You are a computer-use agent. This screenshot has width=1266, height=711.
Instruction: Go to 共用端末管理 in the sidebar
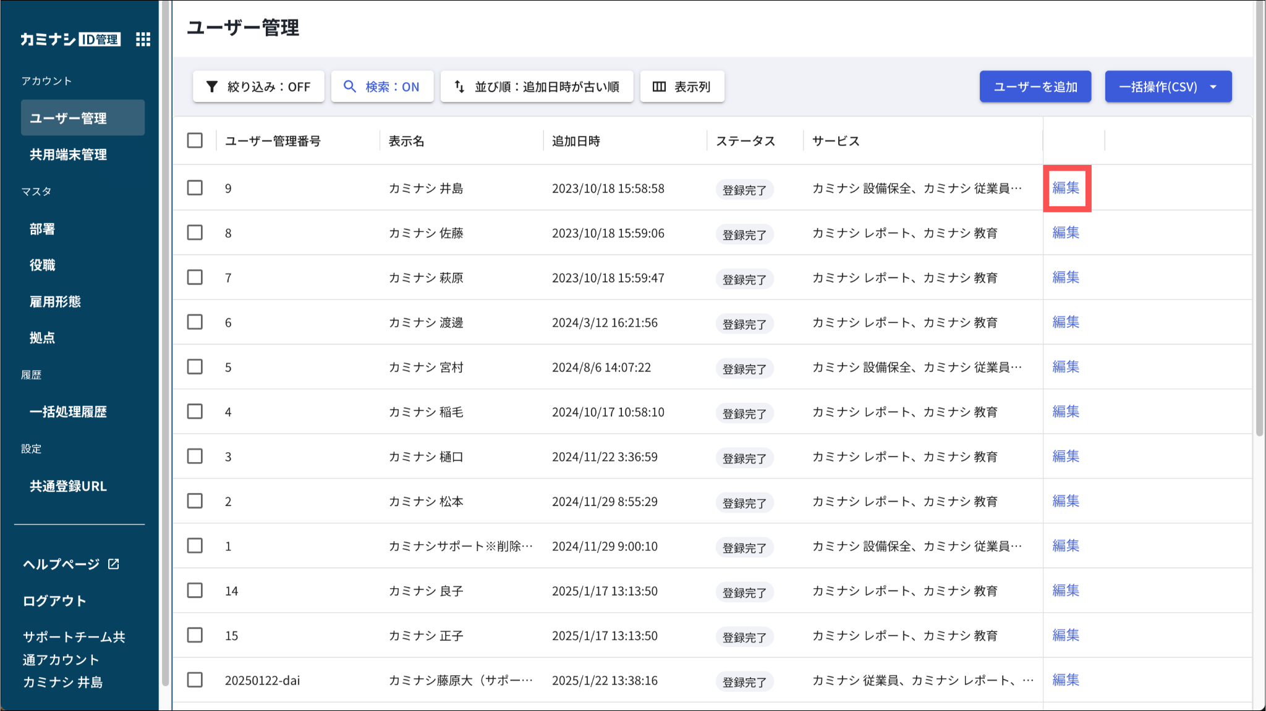click(68, 154)
